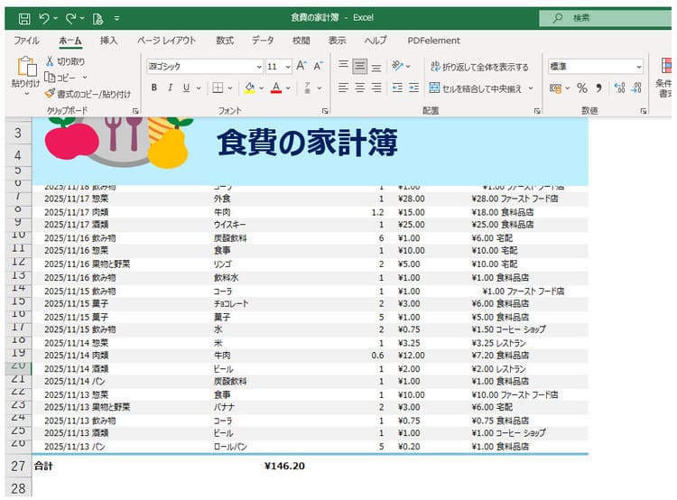The image size is (677, 500).
Task: Toggle Underline formatting
Action: click(186, 88)
